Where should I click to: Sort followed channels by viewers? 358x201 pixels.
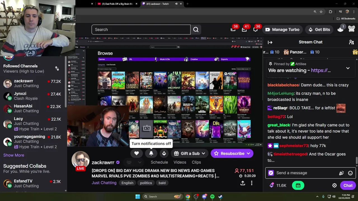pos(57,69)
